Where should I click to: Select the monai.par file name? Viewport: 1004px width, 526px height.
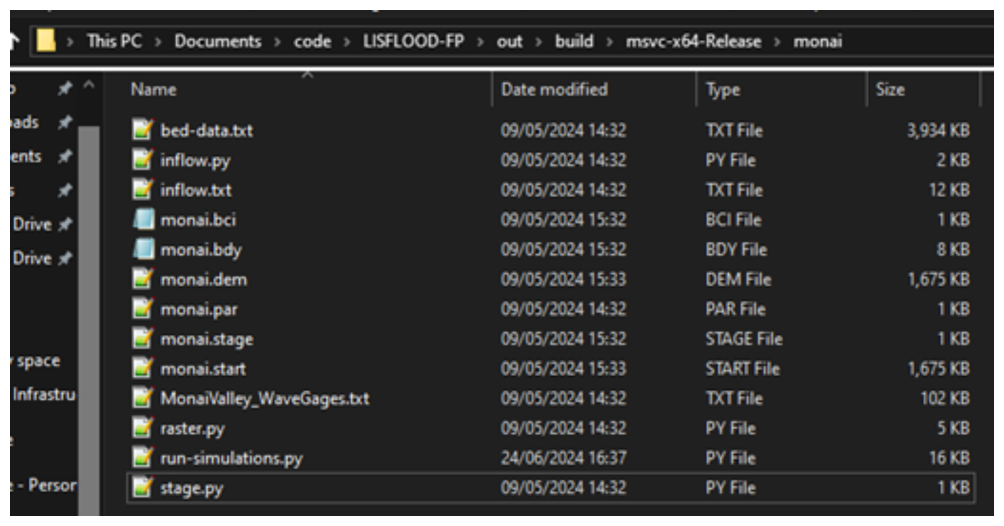point(199,309)
